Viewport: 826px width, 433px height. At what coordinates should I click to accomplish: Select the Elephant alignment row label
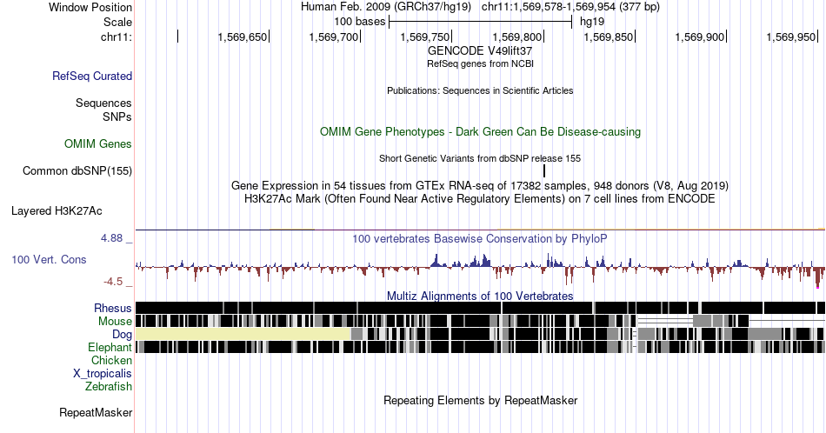(110, 347)
